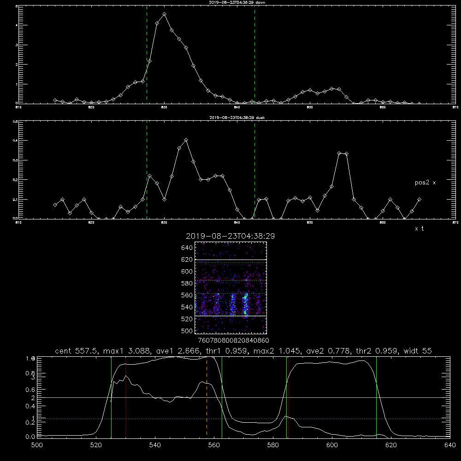Click y-axis label '0.2' of dusk plot
The image size is (461, 461).
tap(15, 180)
